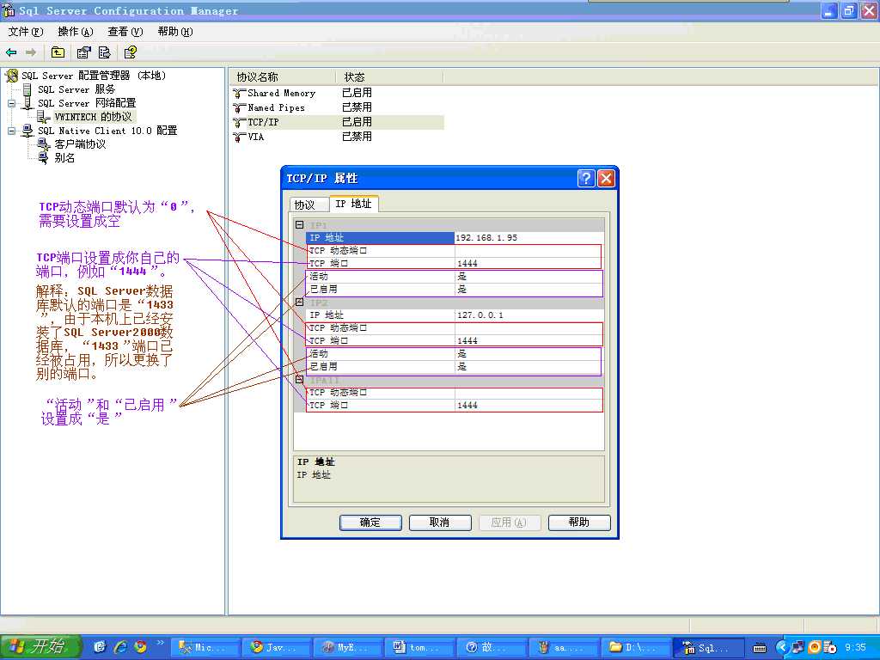Select the SQL Server 服务 server icon
This screenshot has height=660, width=880.
coord(27,89)
